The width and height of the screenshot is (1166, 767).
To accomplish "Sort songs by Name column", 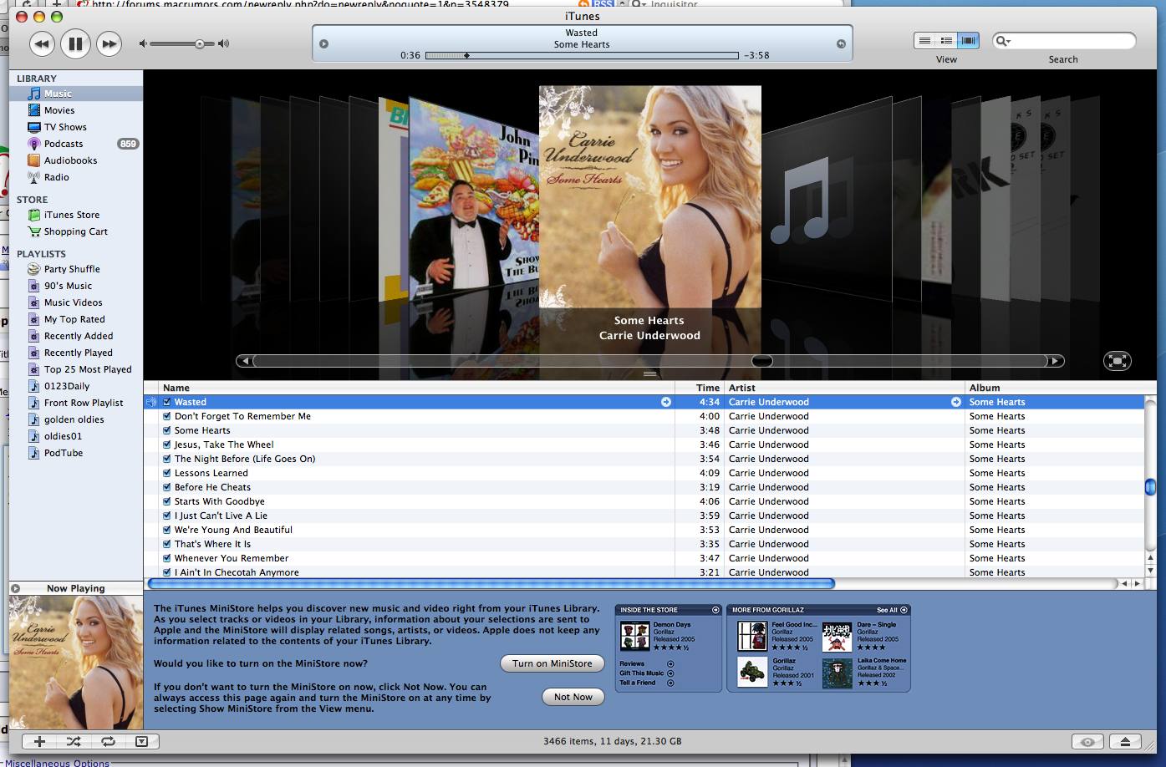I will (416, 388).
